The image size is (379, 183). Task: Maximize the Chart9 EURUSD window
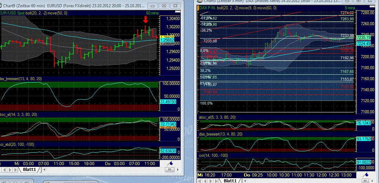tap(164, 6)
